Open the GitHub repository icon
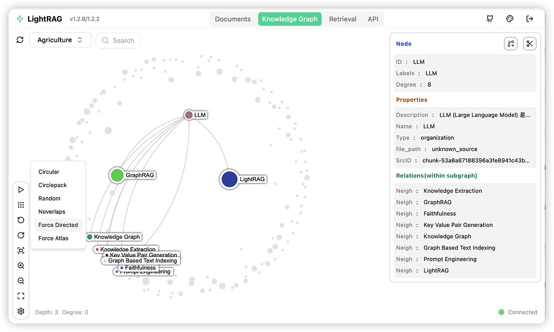 (x=490, y=19)
